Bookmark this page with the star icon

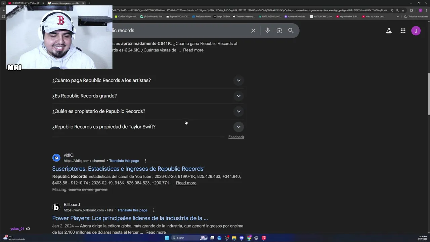(x=403, y=10)
